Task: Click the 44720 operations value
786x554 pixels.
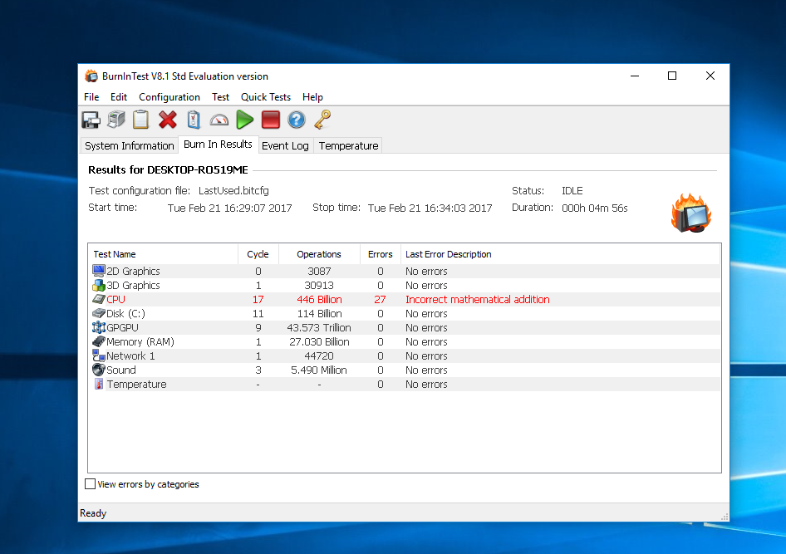Action: [319, 355]
